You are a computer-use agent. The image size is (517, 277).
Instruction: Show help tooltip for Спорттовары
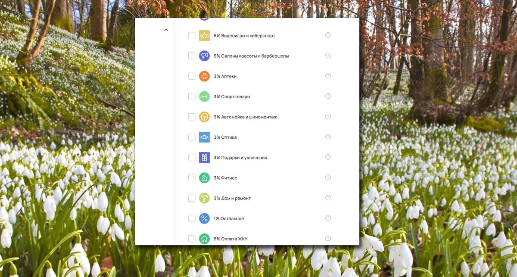click(328, 96)
